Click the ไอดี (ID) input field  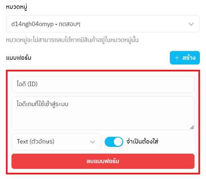pos(103,84)
